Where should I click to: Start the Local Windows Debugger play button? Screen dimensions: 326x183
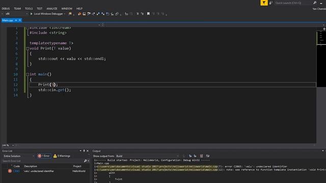point(32,14)
